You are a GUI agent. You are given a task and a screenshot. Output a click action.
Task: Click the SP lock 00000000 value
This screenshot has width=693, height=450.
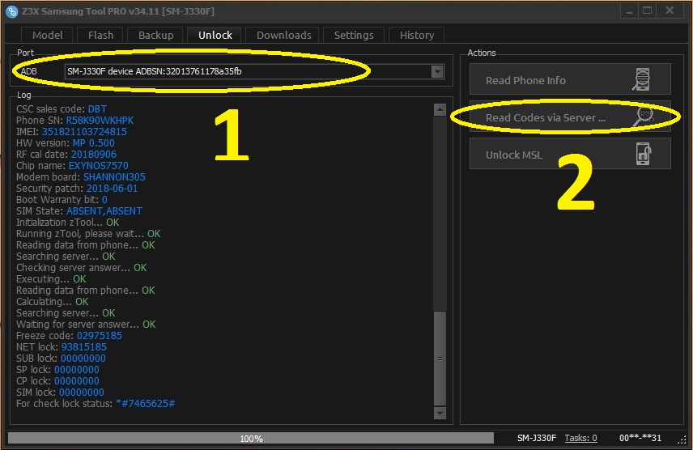tap(76, 370)
